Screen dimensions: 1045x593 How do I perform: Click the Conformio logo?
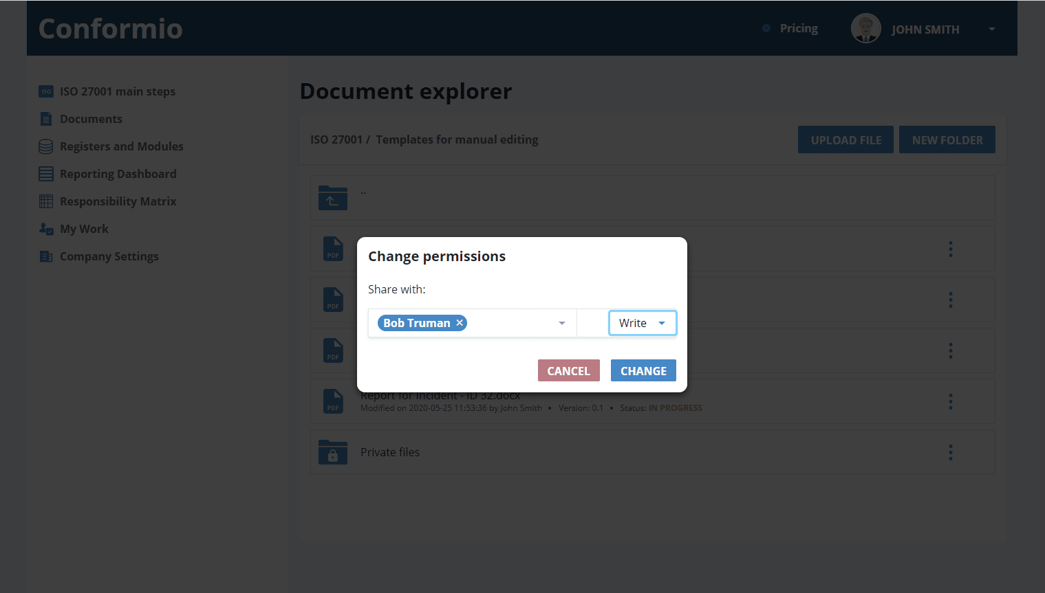point(111,28)
